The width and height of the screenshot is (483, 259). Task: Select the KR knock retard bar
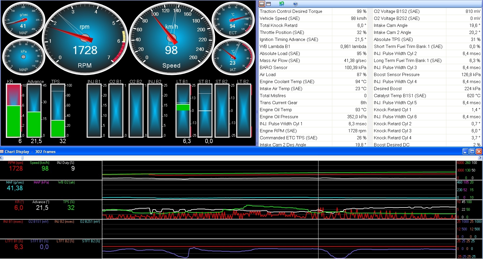[13, 111]
